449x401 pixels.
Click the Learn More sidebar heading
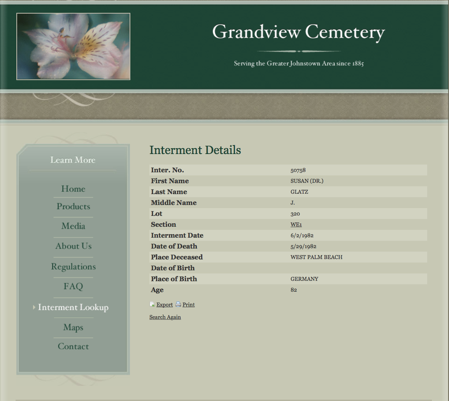(x=73, y=160)
